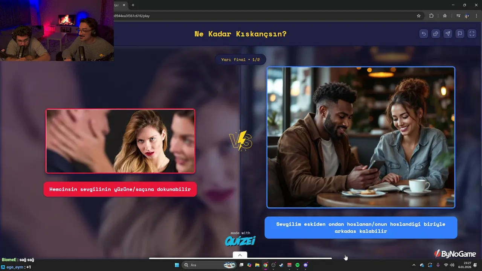The image size is (482, 271).
Task: Open Discord from the taskbar
Action: 305,265
